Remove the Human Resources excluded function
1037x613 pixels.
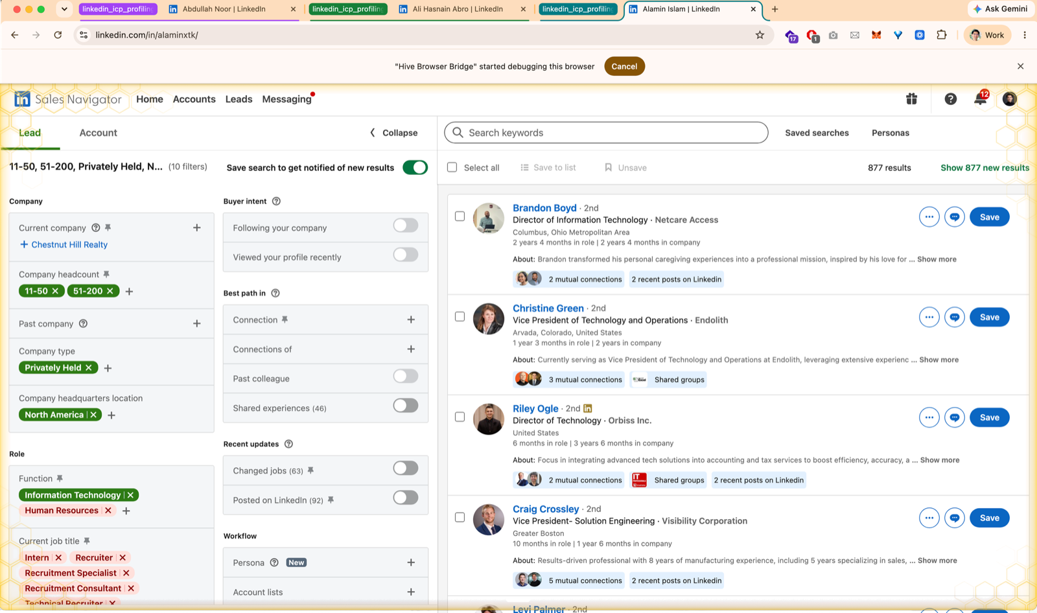coord(108,511)
